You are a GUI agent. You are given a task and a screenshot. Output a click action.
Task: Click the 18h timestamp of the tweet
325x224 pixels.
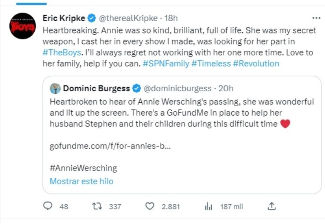[170, 18]
